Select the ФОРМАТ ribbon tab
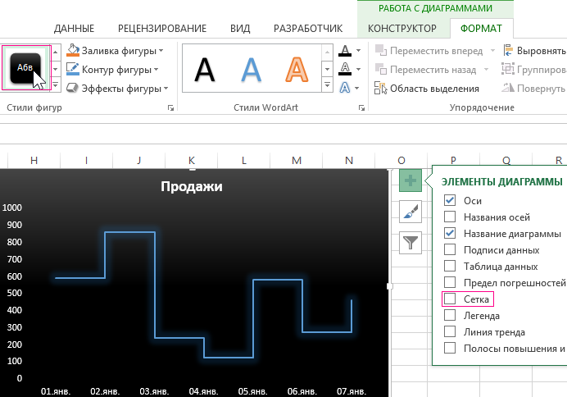This screenshot has height=397, width=567. click(x=481, y=29)
